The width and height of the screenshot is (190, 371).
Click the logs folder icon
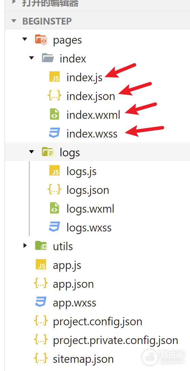click(x=48, y=152)
